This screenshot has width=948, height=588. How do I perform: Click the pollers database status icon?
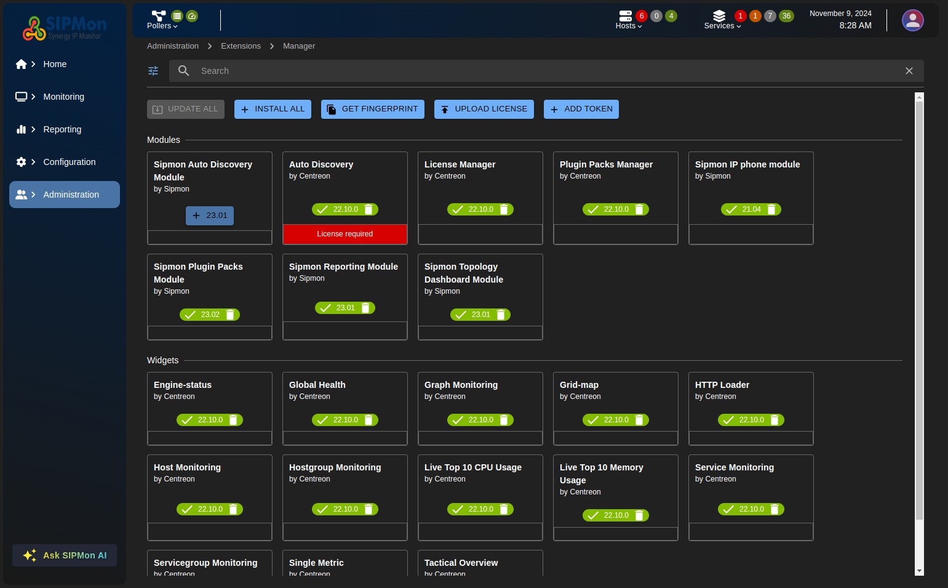[177, 16]
